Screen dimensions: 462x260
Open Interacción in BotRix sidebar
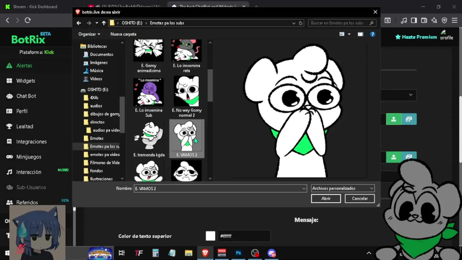click(29, 172)
